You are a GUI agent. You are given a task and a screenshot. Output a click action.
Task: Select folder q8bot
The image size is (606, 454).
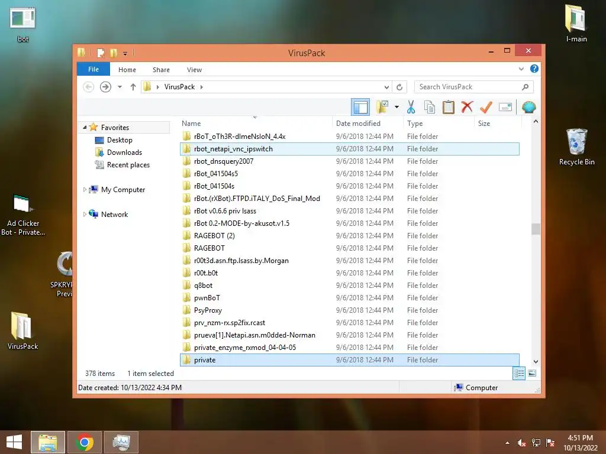(350, 286)
